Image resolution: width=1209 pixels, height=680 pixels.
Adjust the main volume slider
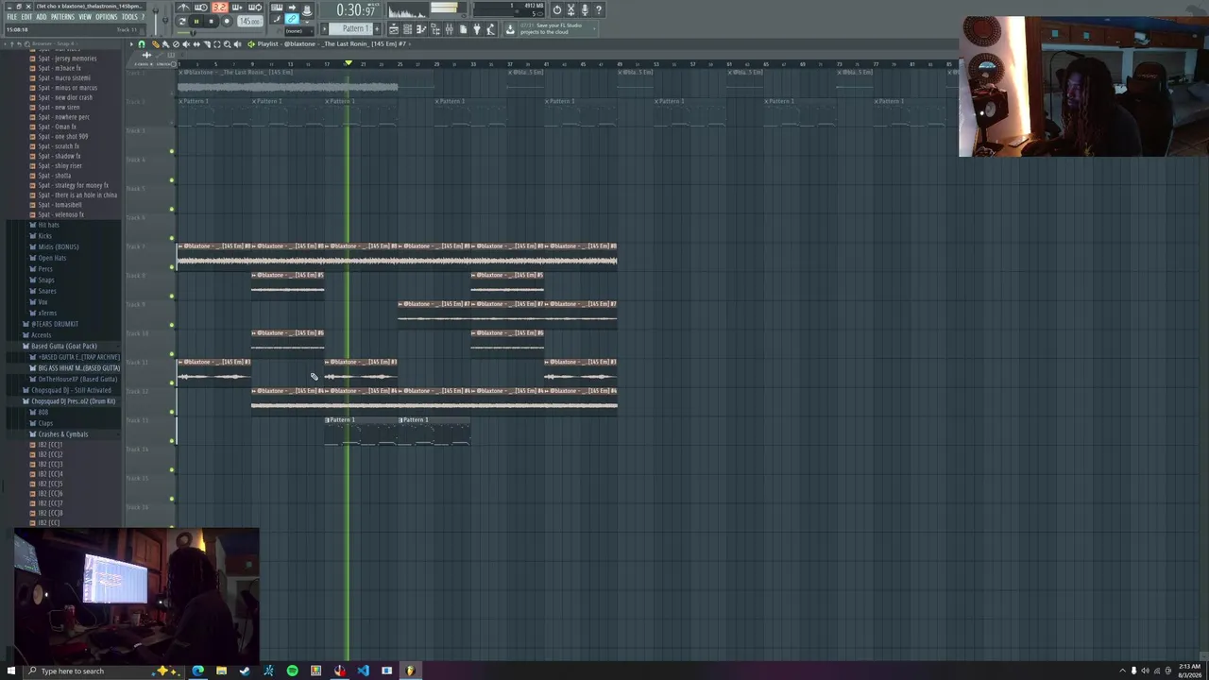click(x=155, y=21)
